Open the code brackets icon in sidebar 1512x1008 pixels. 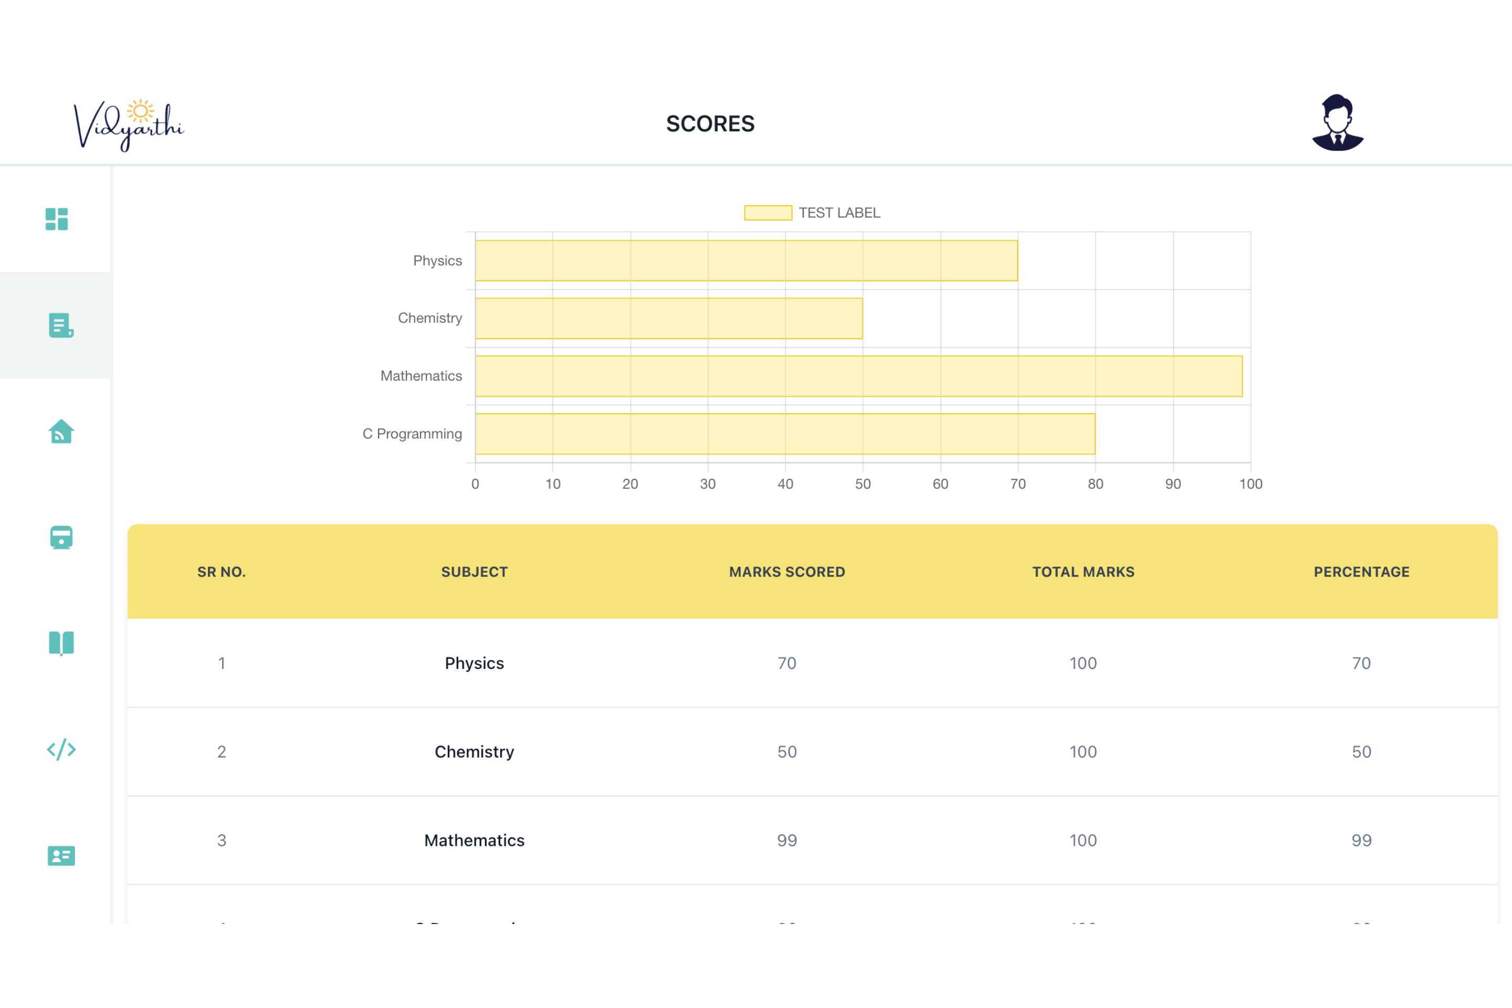tap(61, 750)
